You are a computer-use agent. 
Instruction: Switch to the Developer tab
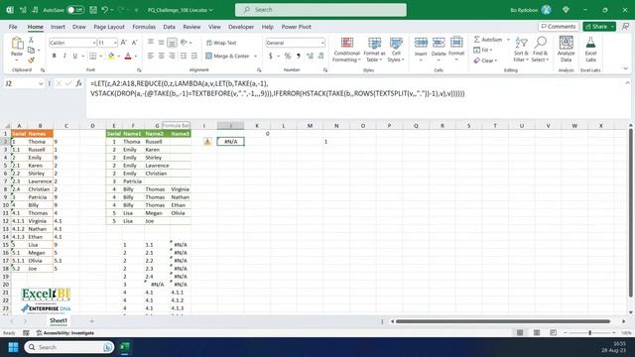click(241, 27)
